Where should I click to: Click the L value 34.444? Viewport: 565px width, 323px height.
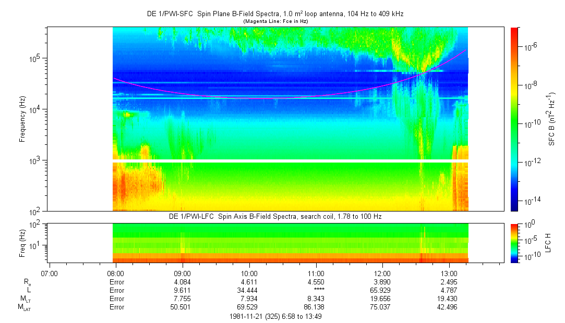coord(249,290)
